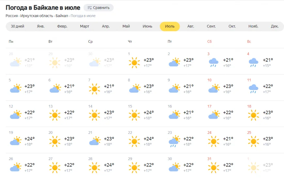
Task: Click the sun-with-rain icon for July 23
Action: tap(174, 141)
